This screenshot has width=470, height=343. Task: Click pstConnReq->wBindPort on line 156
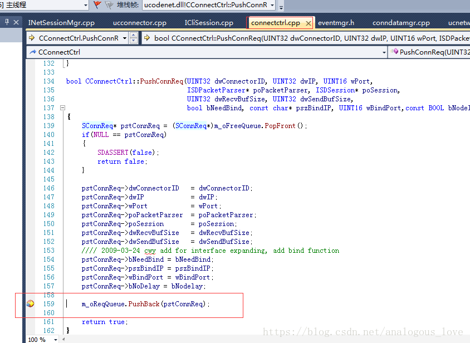pos(123,277)
